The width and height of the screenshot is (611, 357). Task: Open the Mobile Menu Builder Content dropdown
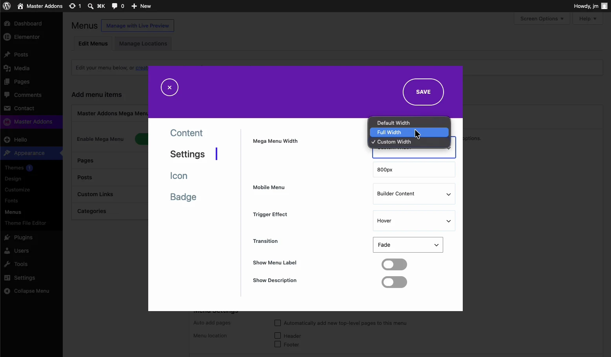point(414,194)
